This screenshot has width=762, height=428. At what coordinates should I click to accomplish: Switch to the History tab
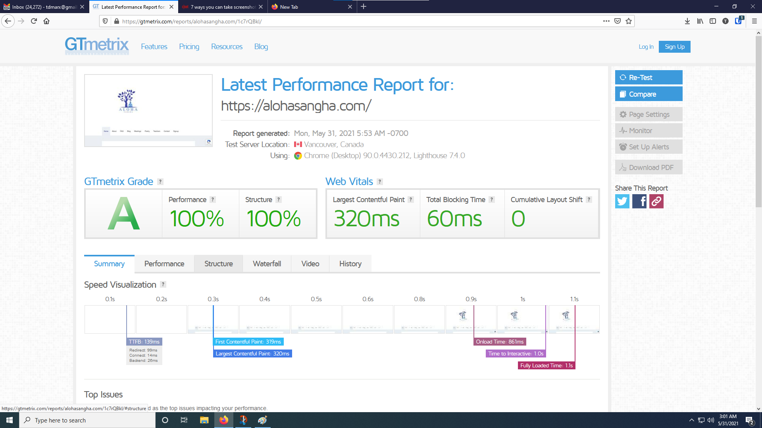click(x=350, y=264)
